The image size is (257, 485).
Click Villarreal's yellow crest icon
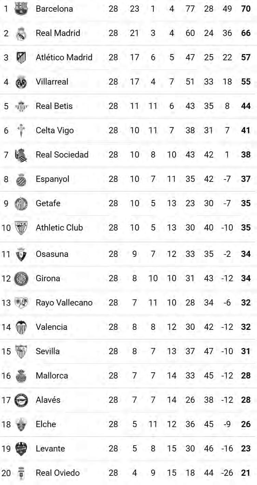point(21,82)
